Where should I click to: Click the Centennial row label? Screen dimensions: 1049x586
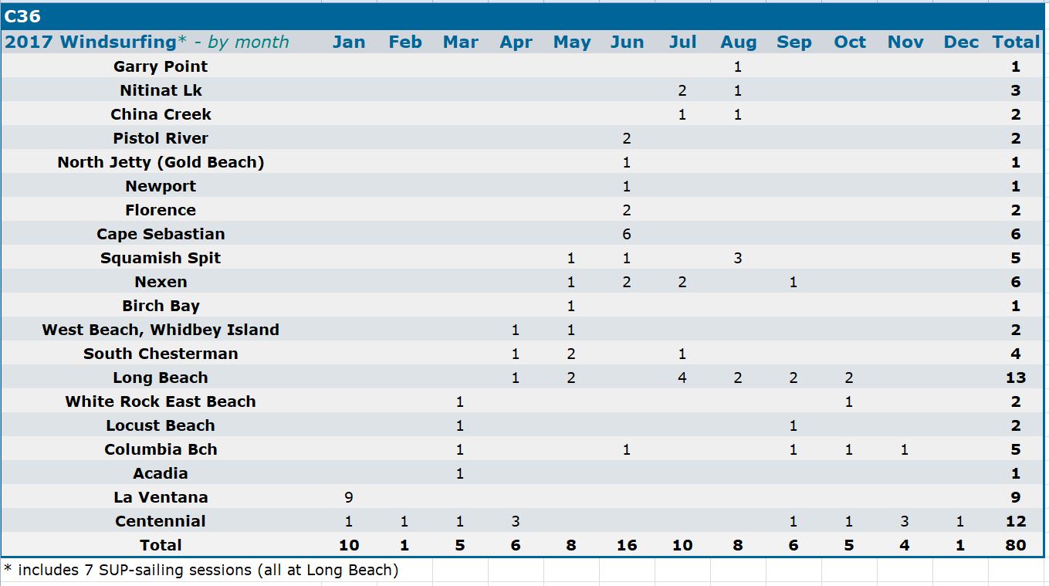click(161, 521)
